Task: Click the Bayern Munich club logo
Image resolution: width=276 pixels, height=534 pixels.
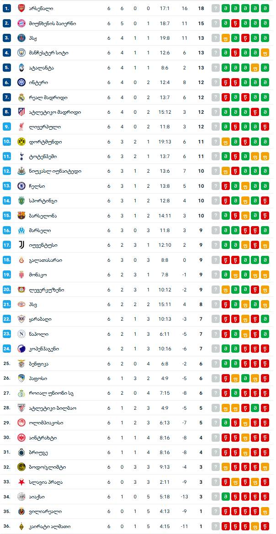Action: pyautogui.click(x=21, y=23)
